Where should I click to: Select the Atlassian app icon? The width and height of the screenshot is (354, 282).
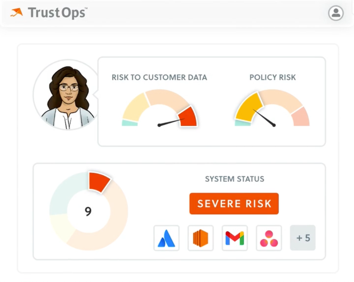[x=167, y=238]
